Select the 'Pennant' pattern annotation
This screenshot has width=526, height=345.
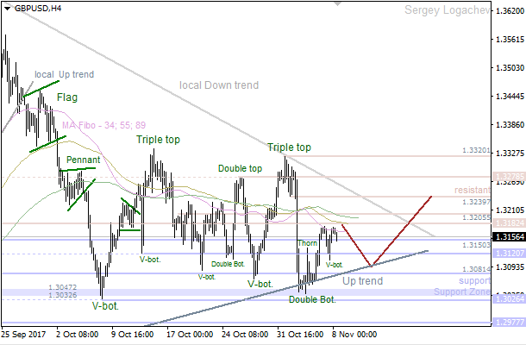tap(83, 160)
